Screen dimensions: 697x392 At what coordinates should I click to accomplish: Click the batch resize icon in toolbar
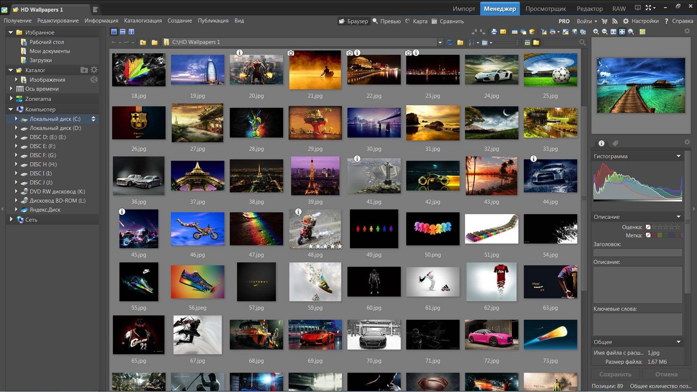[565, 32]
